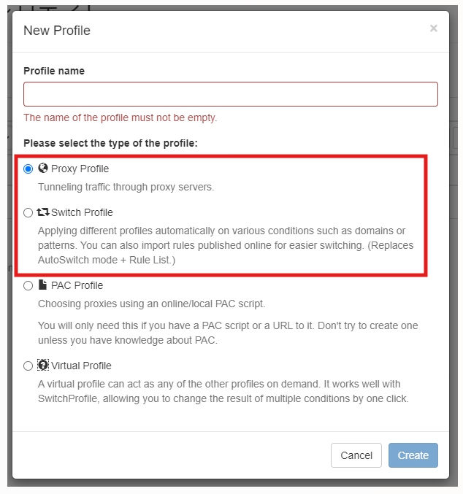Click the New Profile dialog title
463x494 pixels.
point(57,31)
